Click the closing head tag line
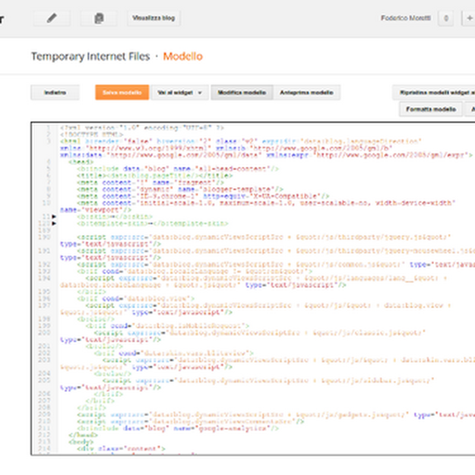This screenshot has height=475, width=475. [x=83, y=435]
